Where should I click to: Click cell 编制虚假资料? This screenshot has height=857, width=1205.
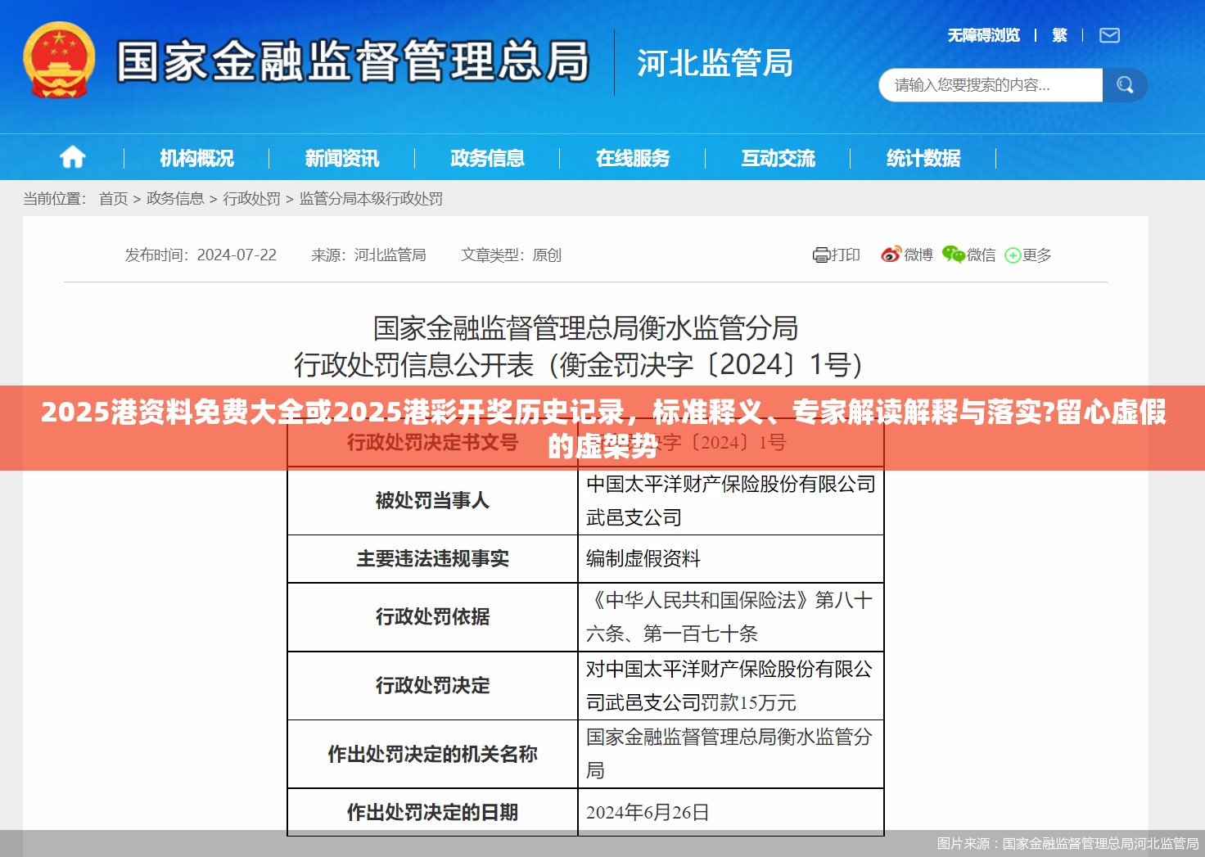coord(731,559)
